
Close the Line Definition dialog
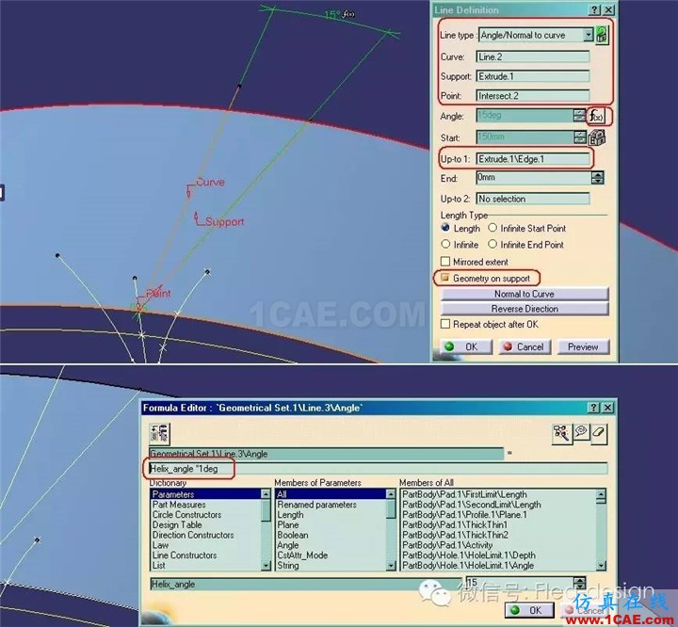click(x=608, y=10)
